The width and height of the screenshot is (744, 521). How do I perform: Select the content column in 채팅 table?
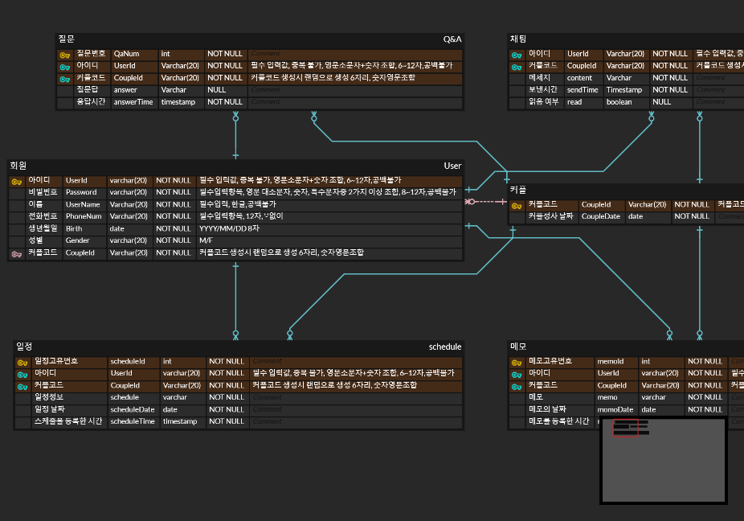click(583, 78)
